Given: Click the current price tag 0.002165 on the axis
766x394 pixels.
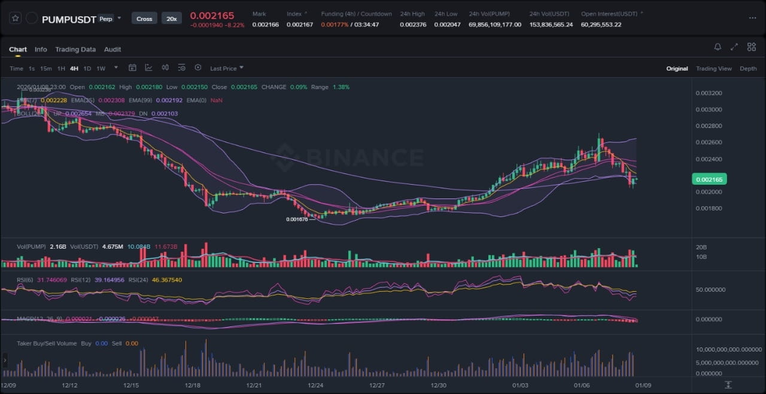Looking at the screenshot, I should [x=709, y=179].
